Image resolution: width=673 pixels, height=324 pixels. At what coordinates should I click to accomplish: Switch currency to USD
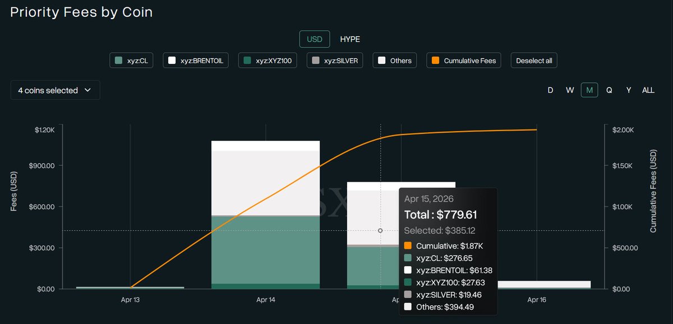tap(314, 39)
